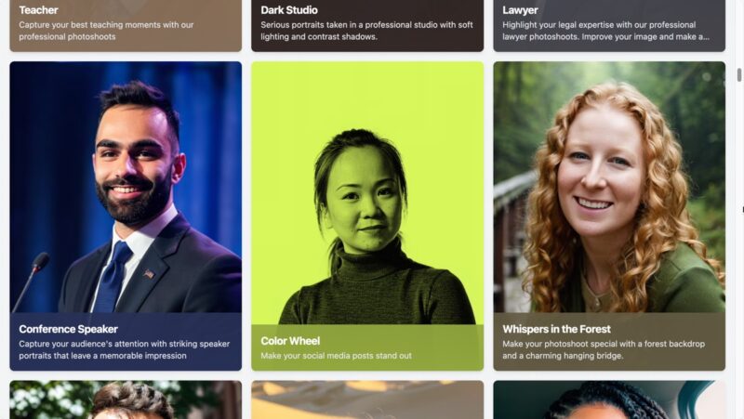The width and height of the screenshot is (744, 419).
Task: Click the forest backdrop and hanging bridge description
Action: [604, 349]
